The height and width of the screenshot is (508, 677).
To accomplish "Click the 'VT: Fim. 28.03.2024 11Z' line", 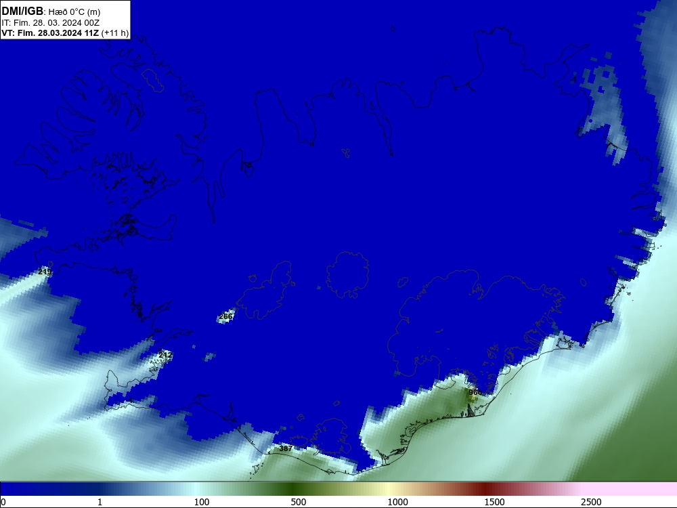I will (x=50, y=33).
